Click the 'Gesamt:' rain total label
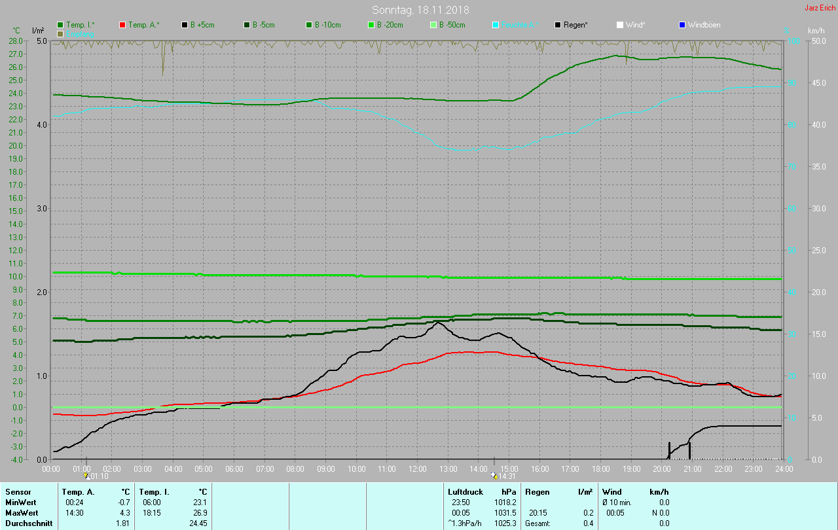Image resolution: width=838 pixels, height=530 pixels. (537, 523)
